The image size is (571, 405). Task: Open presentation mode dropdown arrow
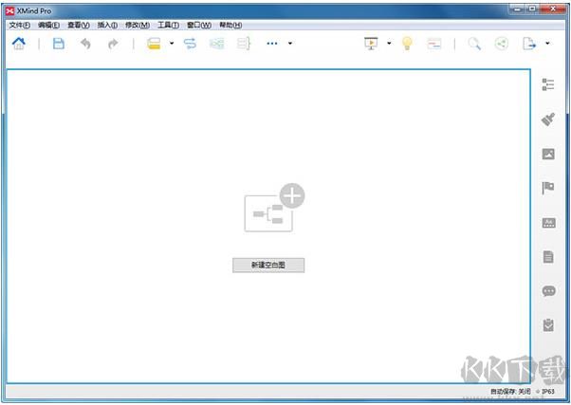point(389,44)
